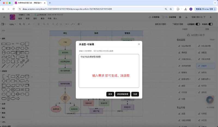
Task: Select 甘特图 option
Action: pos(206,92)
